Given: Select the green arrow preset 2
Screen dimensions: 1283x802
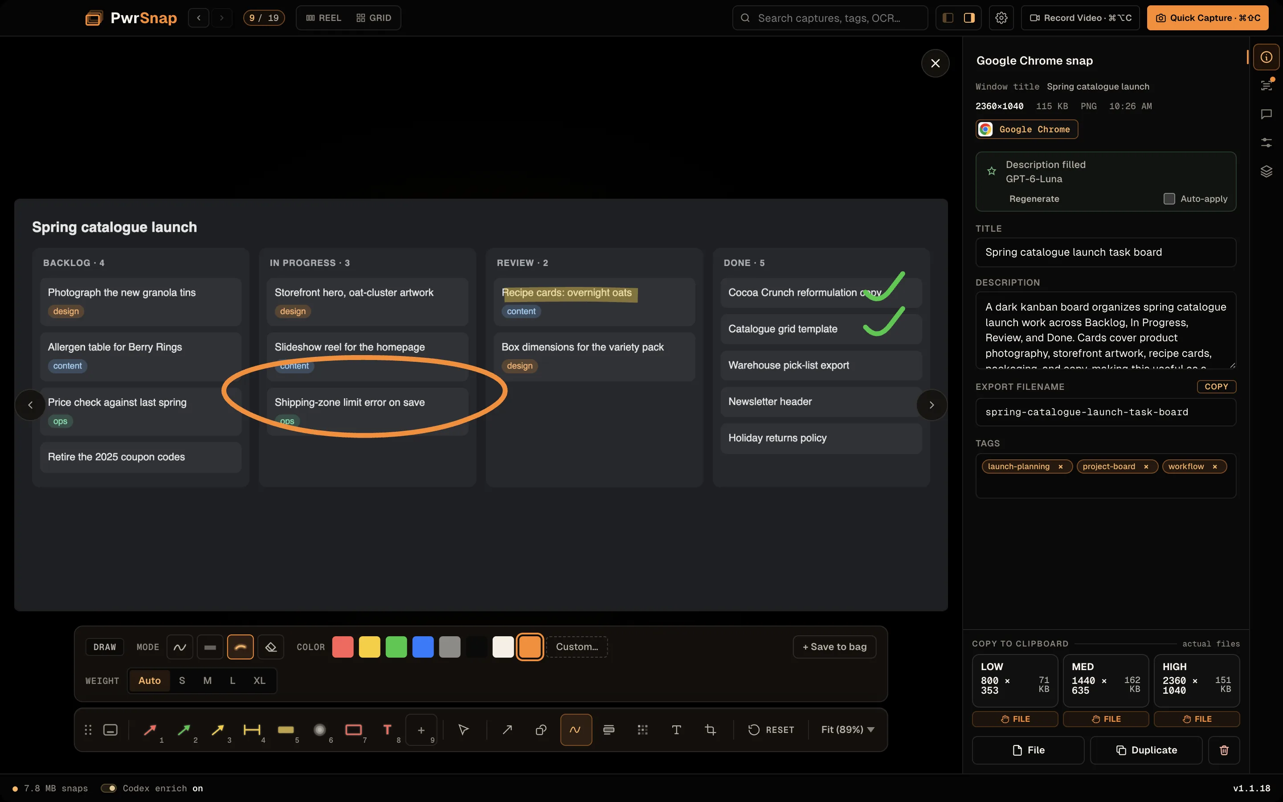Looking at the screenshot, I should [x=184, y=730].
